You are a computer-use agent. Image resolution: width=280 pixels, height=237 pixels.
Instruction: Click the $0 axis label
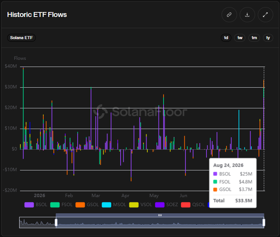(14, 149)
